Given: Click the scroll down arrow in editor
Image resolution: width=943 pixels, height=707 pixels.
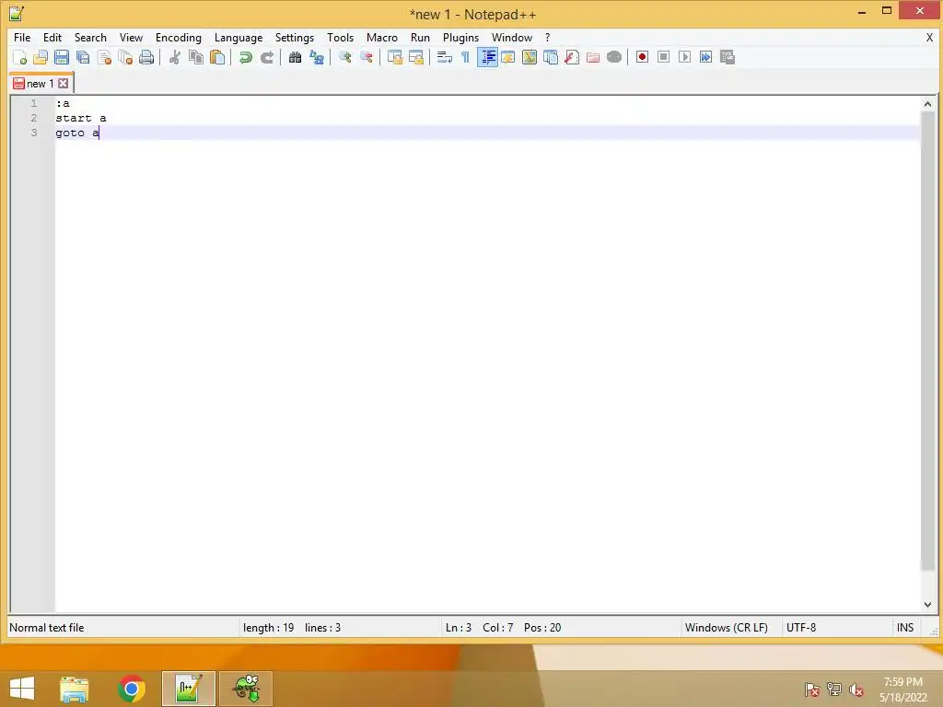Looking at the screenshot, I should tap(927, 604).
